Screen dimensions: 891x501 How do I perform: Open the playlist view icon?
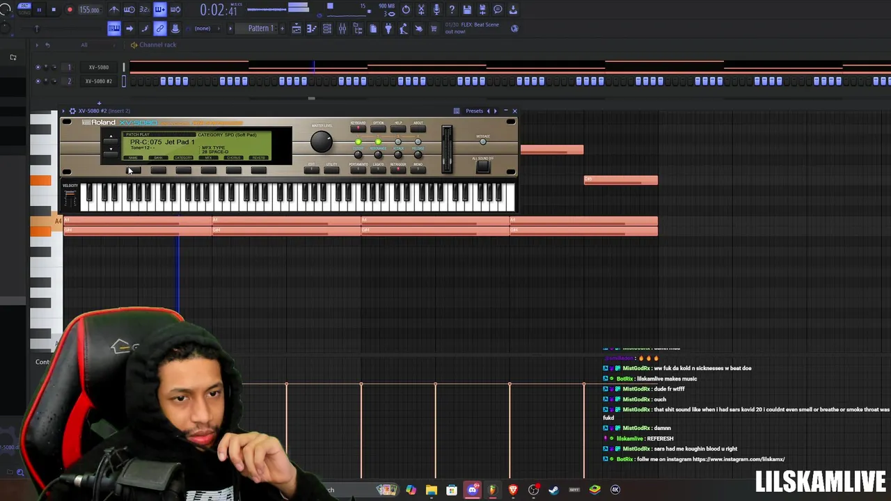tap(297, 29)
